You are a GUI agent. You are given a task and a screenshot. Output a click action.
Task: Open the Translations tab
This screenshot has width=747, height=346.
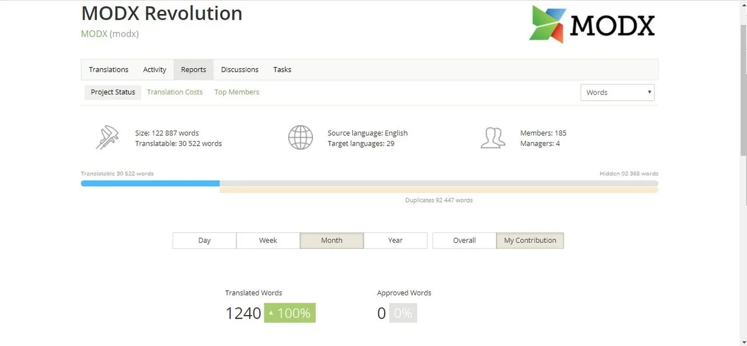109,69
